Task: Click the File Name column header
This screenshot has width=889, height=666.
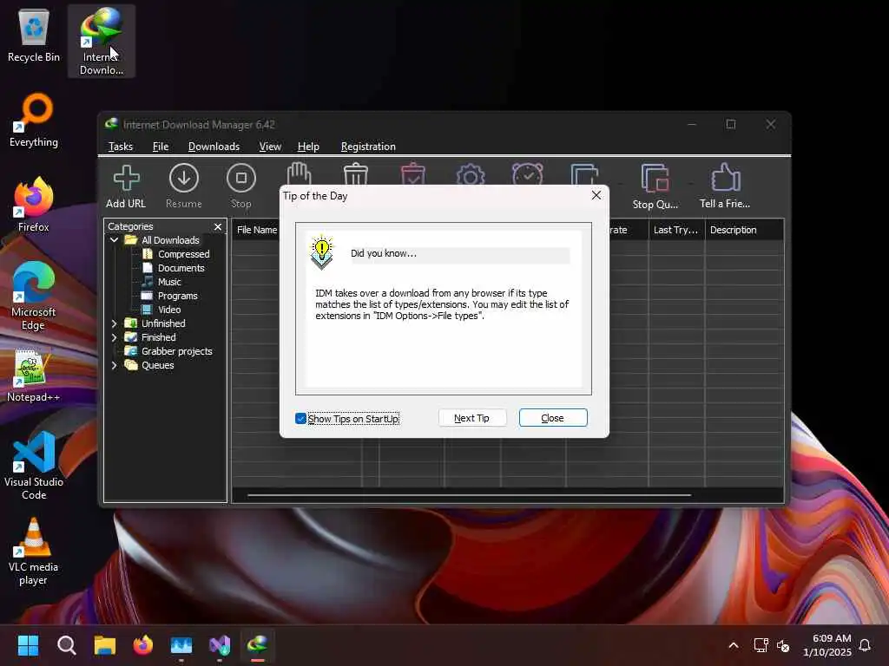Action: click(x=256, y=230)
